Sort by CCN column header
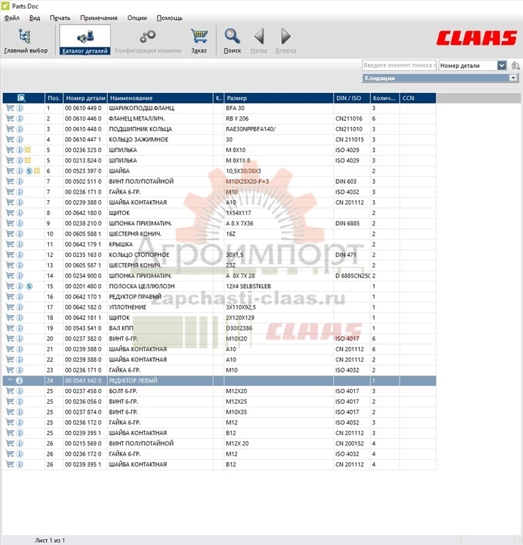The image size is (523, 545). [418, 98]
